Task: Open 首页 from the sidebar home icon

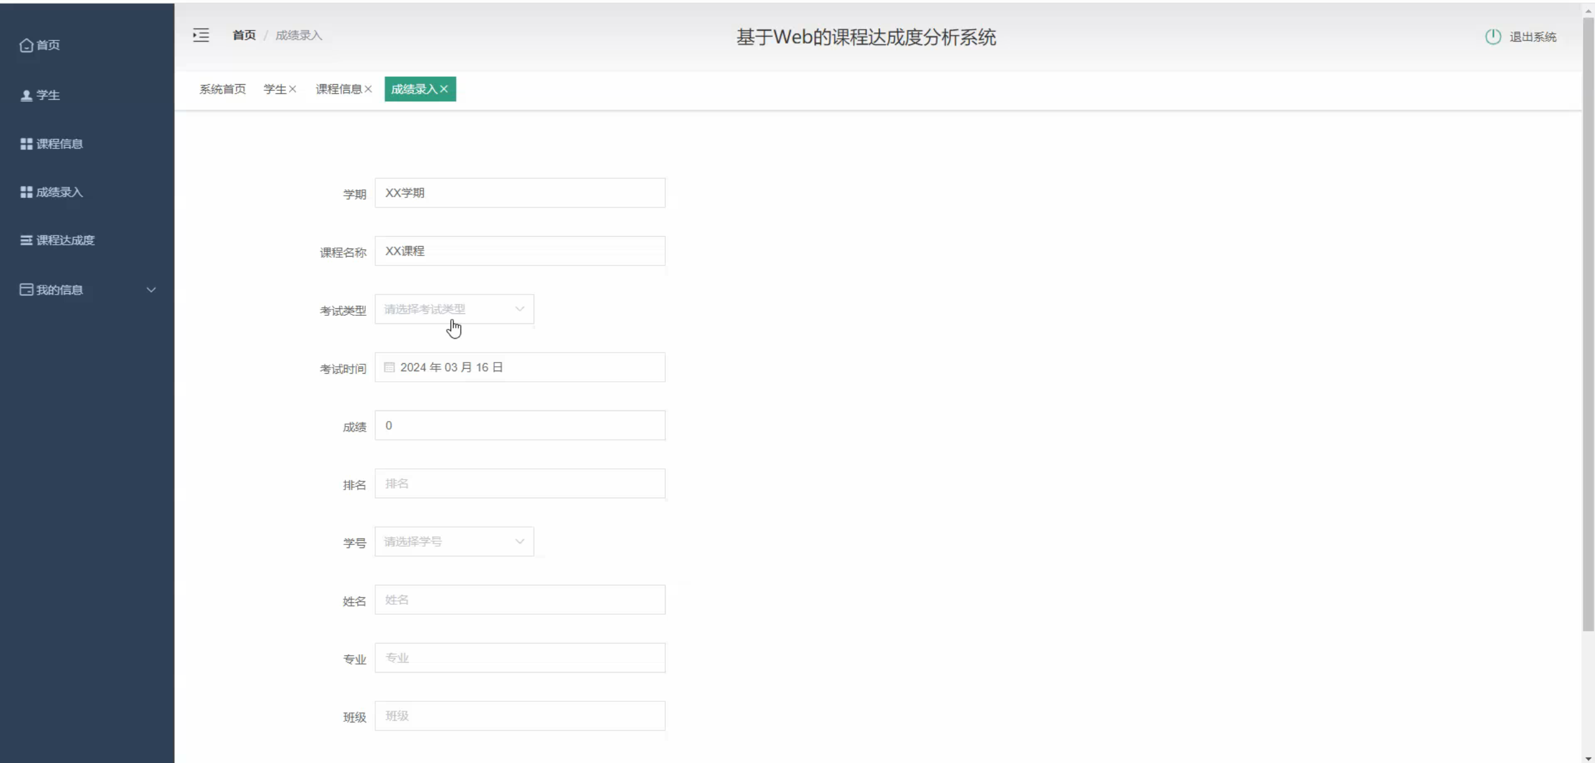Action: pos(26,45)
